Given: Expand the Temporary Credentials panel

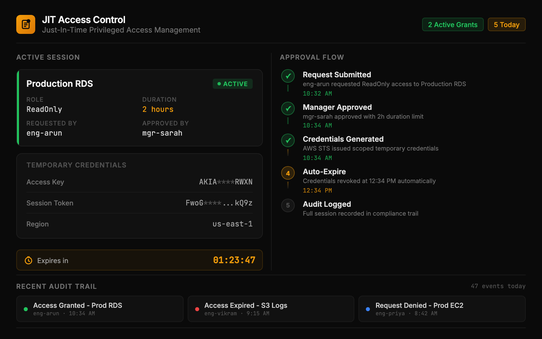Looking at the screenshot, I should (76, 165).
